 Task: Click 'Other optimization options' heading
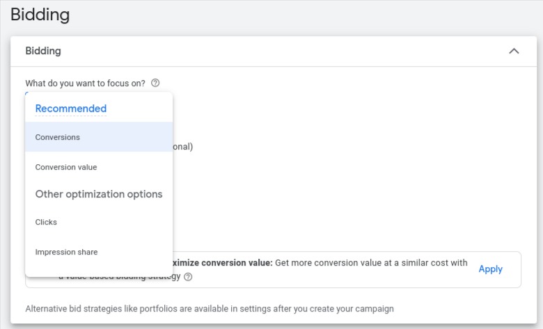point(99,194)
